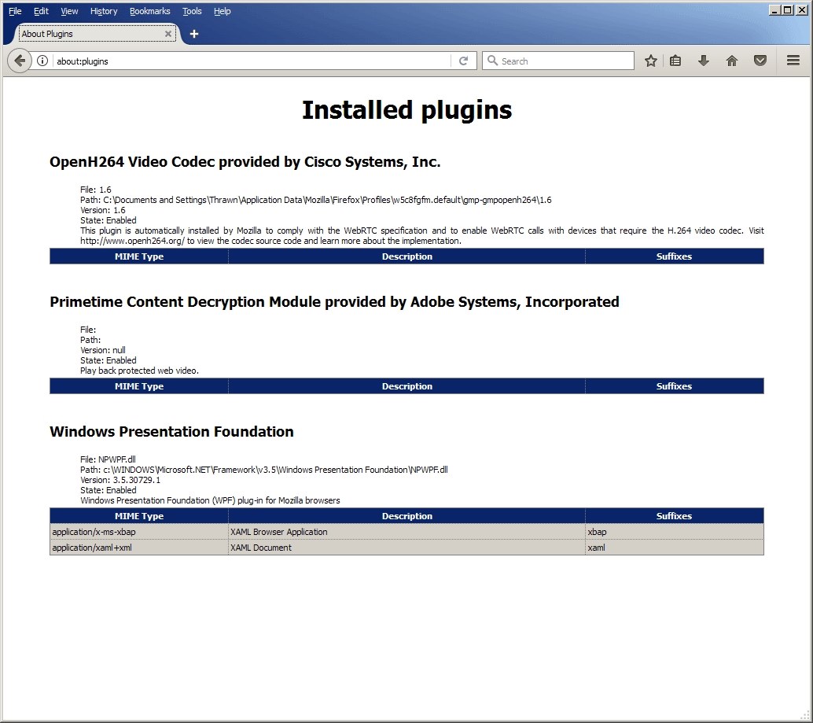Open the Downloads arrow icon
Viewport: 813px width, 723px height.
tap(703, 61)
